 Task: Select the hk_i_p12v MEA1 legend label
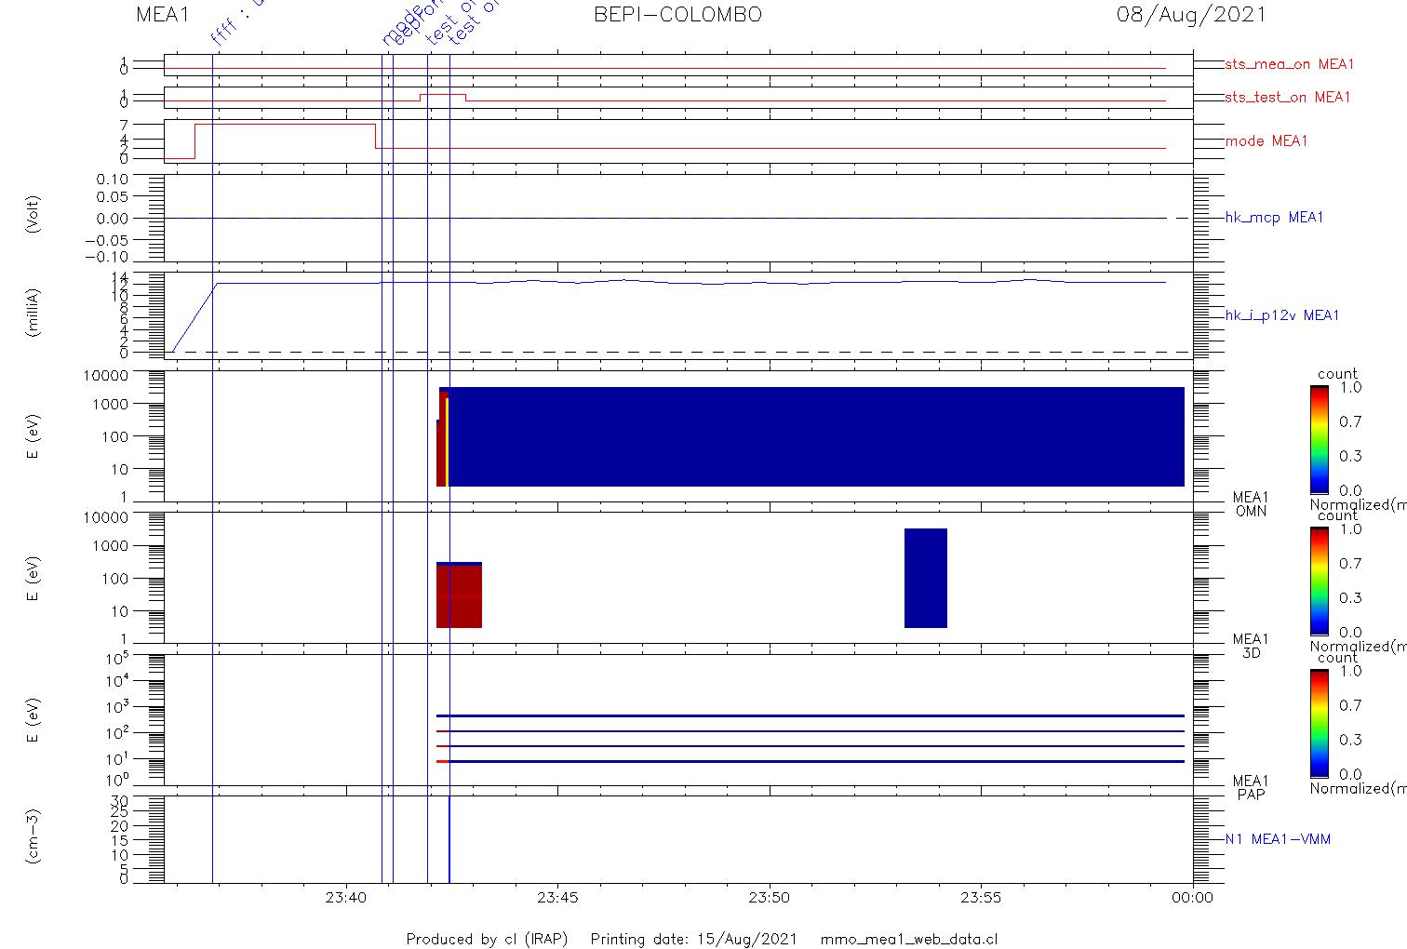pyautogui.click(x=1282, y=315)
